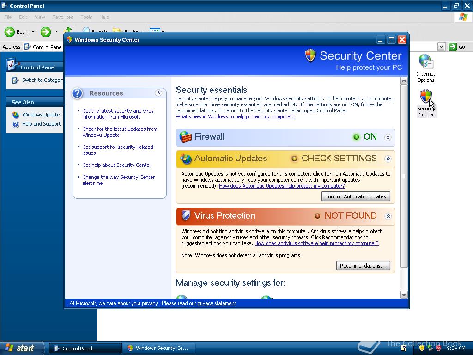Screen dimensions: 473x355
Task: Click the Windows Start button
Action: (x=22, y=348)
